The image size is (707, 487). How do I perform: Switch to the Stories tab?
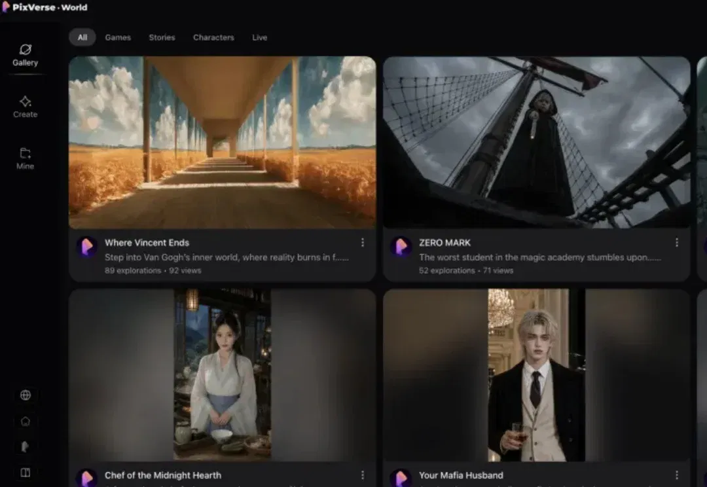tap(162, 37)
